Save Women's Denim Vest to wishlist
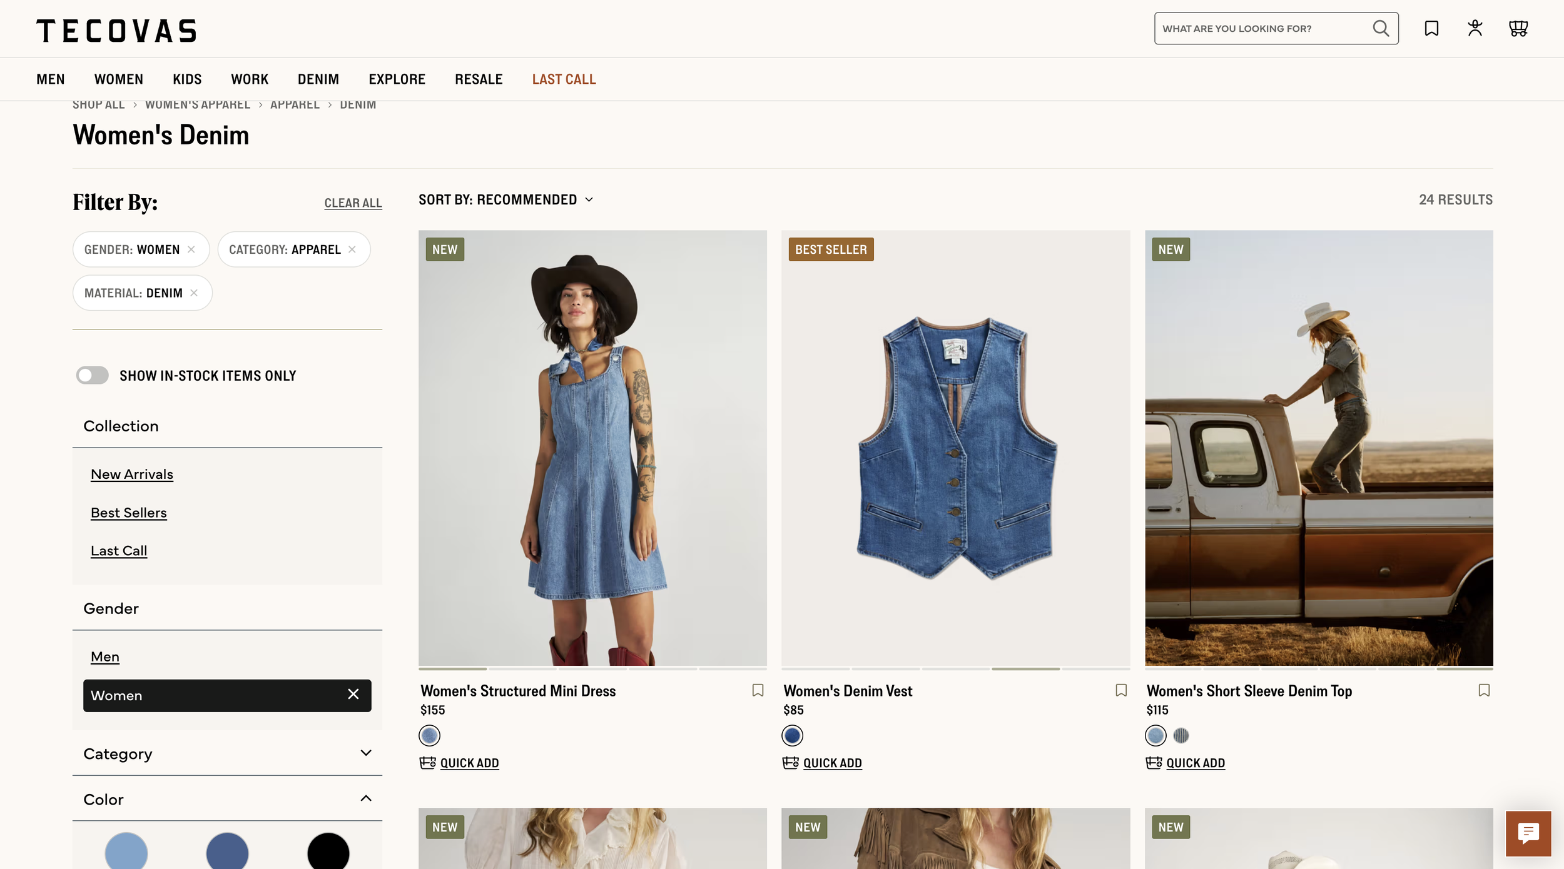This screenshot has width=1564, height=869. click(x=1121, y=690)
